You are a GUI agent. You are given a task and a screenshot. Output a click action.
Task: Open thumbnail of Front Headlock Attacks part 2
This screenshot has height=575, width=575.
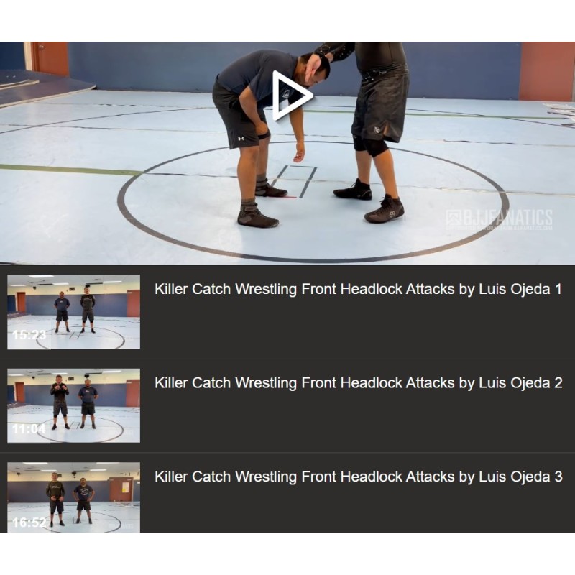pos(74,405)
